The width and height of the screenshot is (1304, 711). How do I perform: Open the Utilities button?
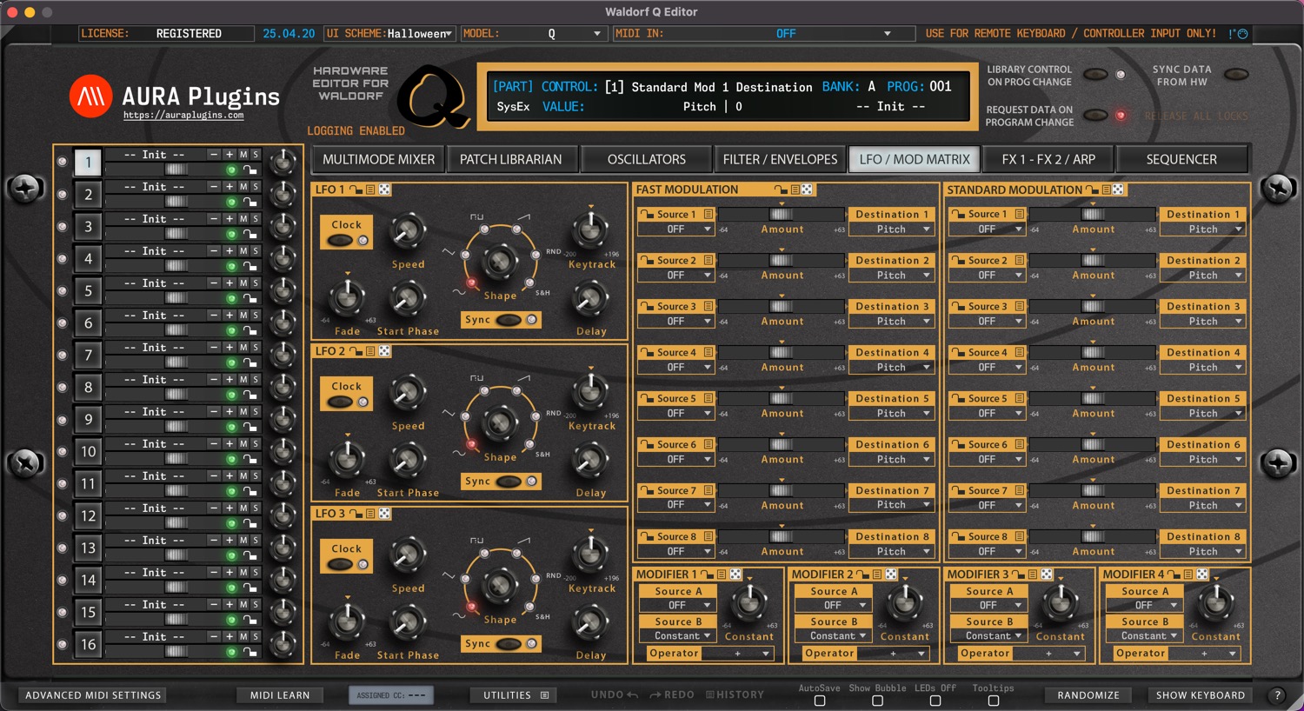coord(515,695)
